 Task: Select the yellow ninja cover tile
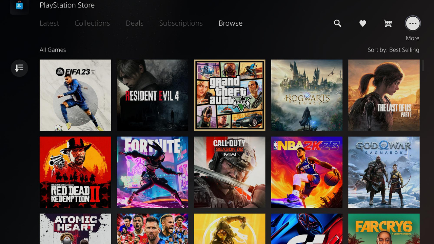[230, 229]
